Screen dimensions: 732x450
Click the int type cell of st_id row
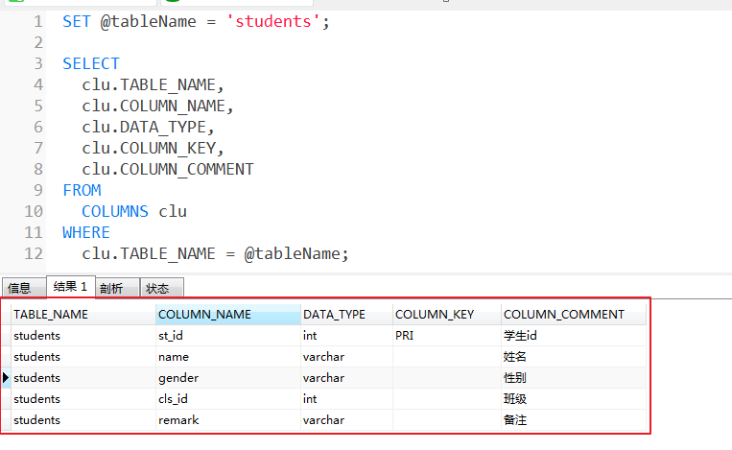pos(346,335)
